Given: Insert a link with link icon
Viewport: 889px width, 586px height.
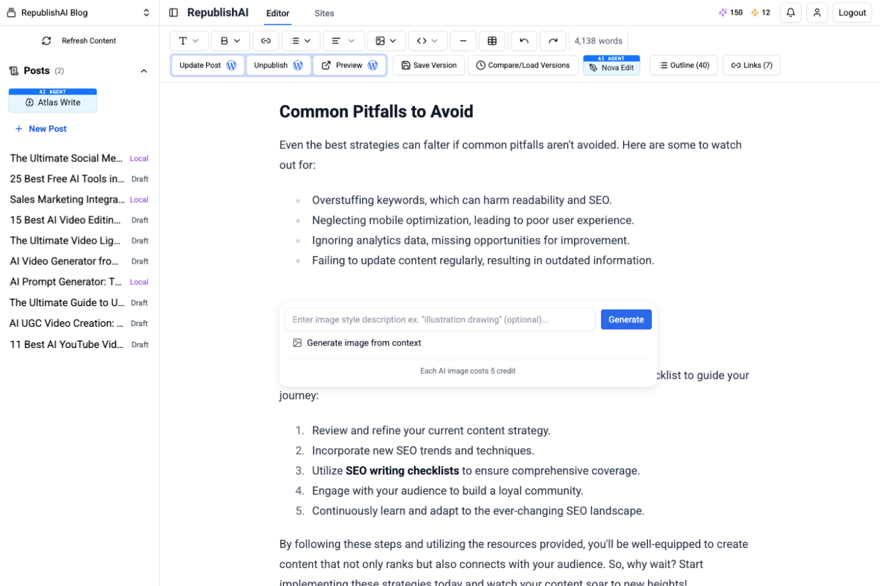Looking at the screenshot, I should tap(265, 41).
